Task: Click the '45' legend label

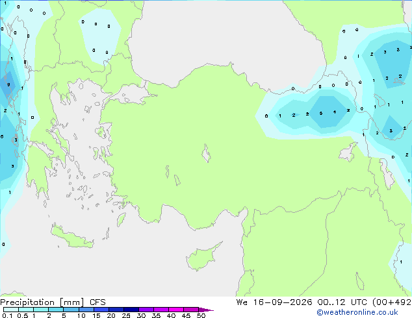Action: coord(186,315)
